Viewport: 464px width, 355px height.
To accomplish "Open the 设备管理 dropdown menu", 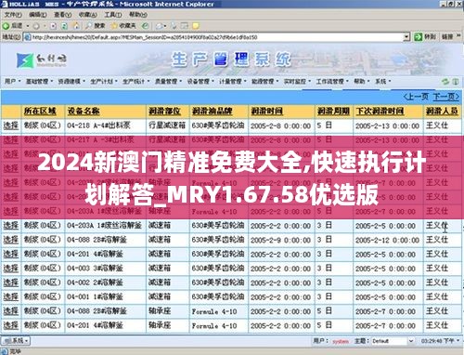I will point(200,82).
